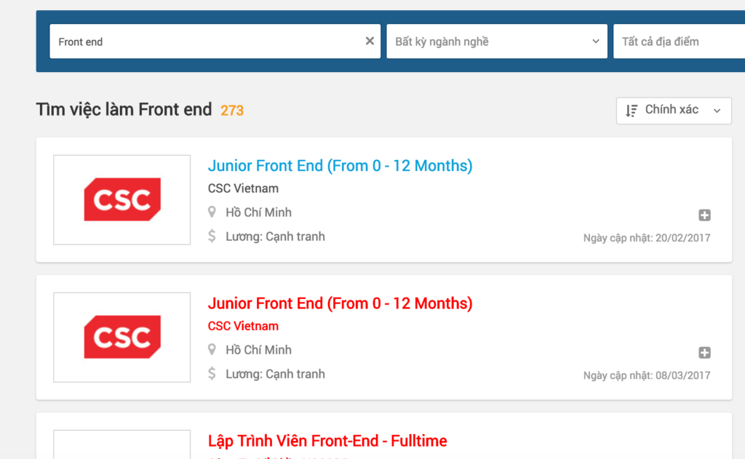This screenshot has height=459, width=745.
Task: Click CSC logo thumbnail in first listing
Action: click(x=122, y=199)
